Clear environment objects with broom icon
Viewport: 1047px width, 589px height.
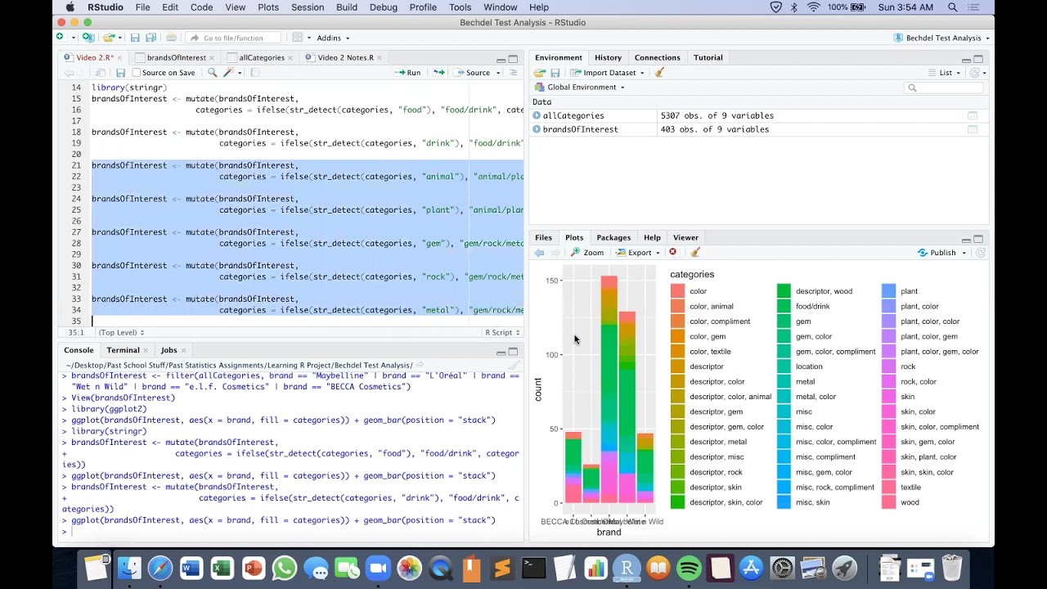point(659,73)
